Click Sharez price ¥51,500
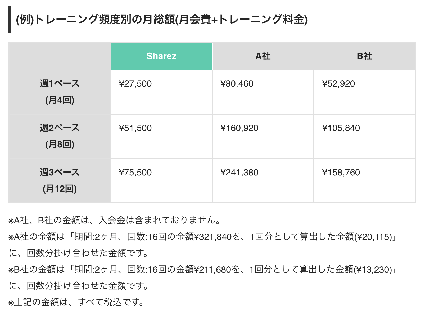425x317 pixels. pos(135,128)
